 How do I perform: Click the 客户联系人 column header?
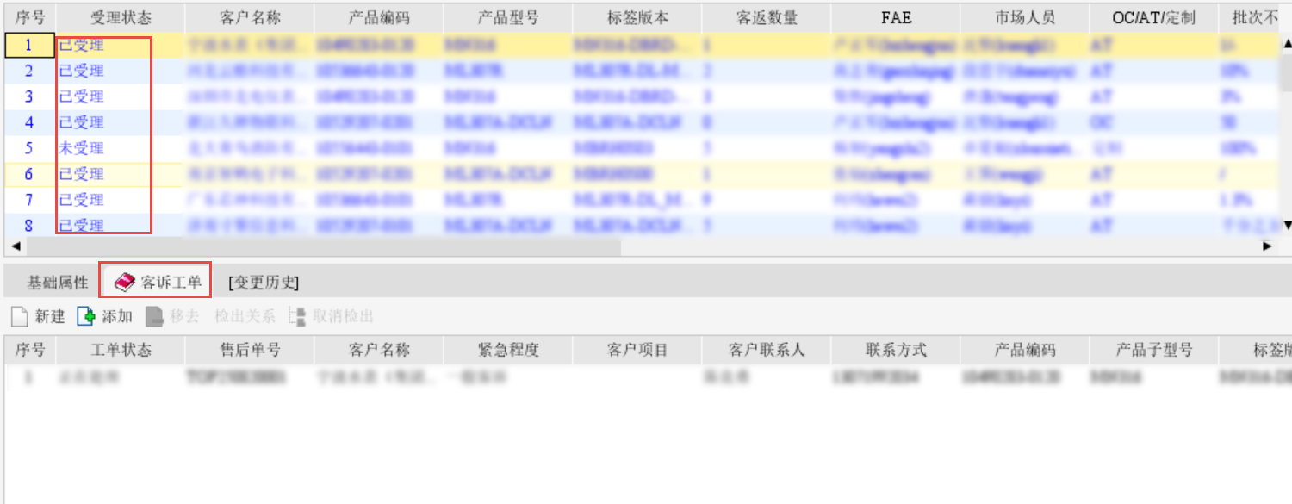coord(767,350)
